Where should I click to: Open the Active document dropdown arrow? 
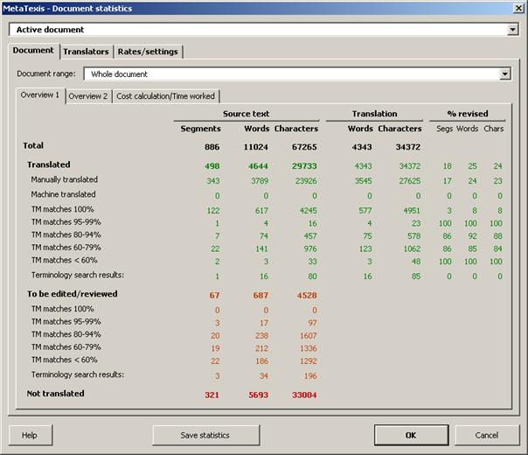pyautogui.click(x=512, y=30)
